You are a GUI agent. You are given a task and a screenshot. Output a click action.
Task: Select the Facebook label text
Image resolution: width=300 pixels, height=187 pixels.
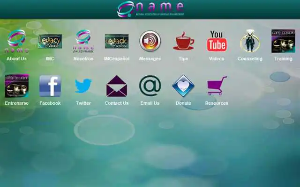click(50, 103)
